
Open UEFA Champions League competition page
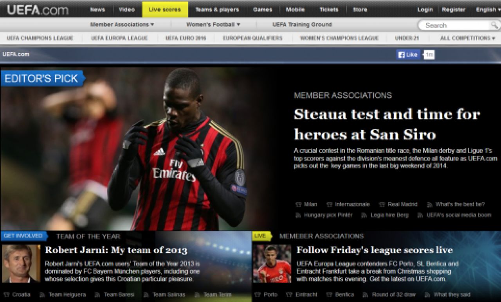point(40,38)
